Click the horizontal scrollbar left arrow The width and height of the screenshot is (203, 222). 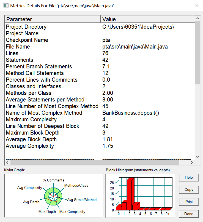(x=7, y=162)
